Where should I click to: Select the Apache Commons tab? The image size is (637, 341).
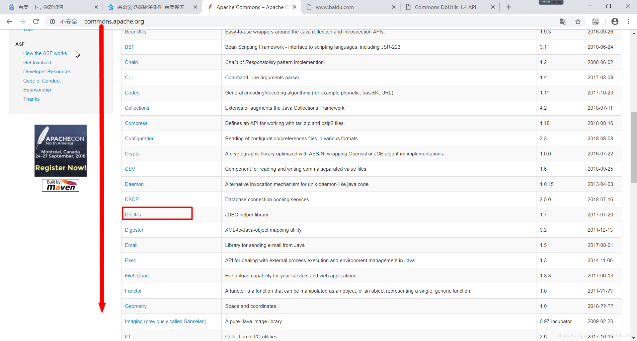[x=251, y=7]
